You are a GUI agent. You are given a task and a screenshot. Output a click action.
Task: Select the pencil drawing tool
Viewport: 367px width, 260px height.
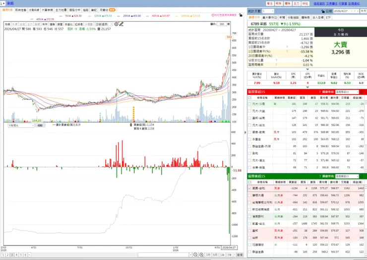[121, 24]
